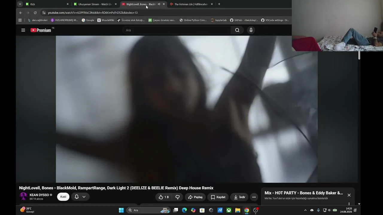The width and height of the screenshot is (383, 215).
Task: Go back to previous page
Action: point(21,13)
